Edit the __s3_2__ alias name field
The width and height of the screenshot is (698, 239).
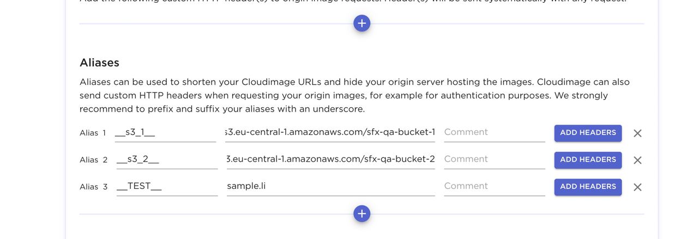click(x=166, y=160)
